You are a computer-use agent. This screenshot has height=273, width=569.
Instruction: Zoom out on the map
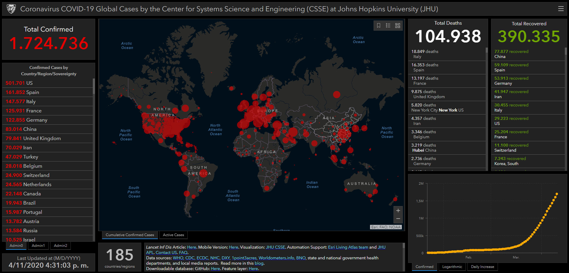coord(398,219)
